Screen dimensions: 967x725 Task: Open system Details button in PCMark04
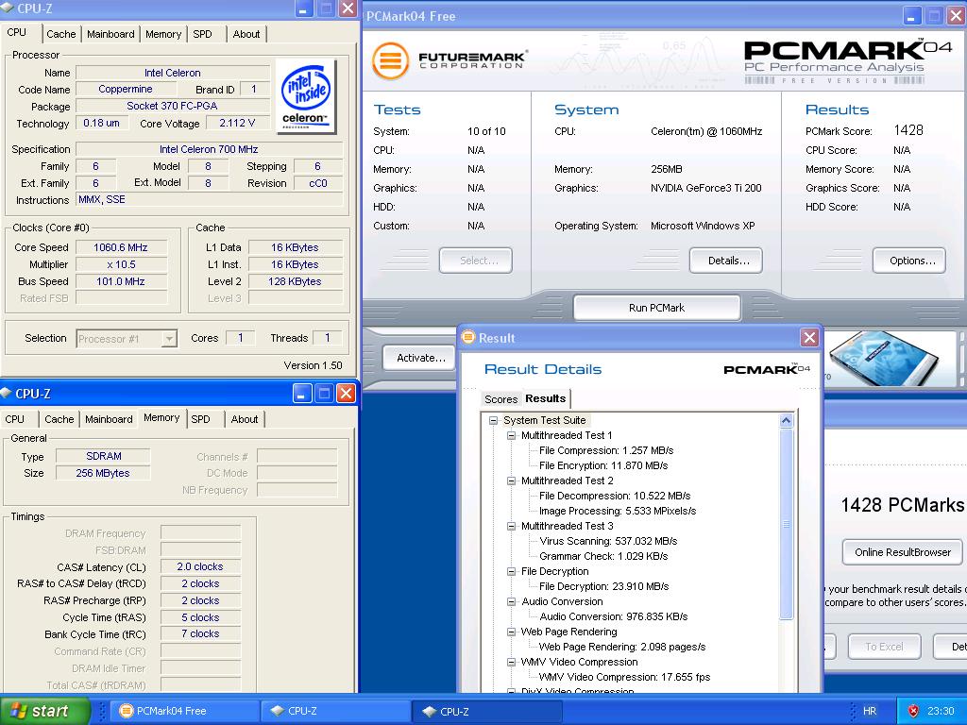[726, 261]
